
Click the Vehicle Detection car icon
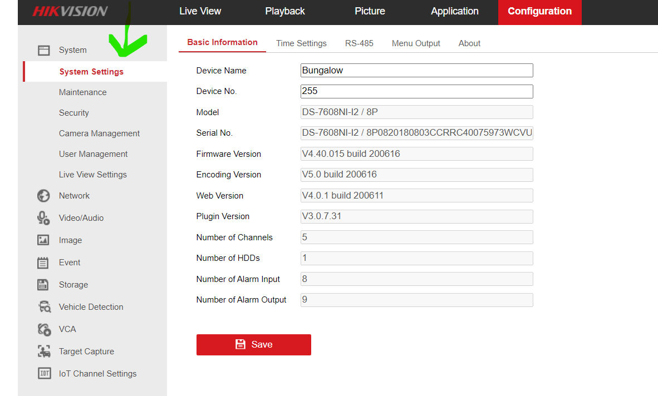[43, 307]
